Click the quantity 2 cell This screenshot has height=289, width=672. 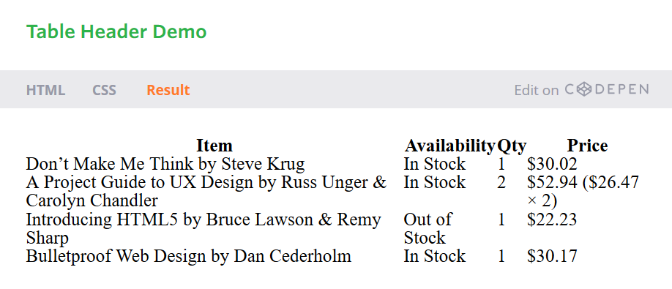501,182
